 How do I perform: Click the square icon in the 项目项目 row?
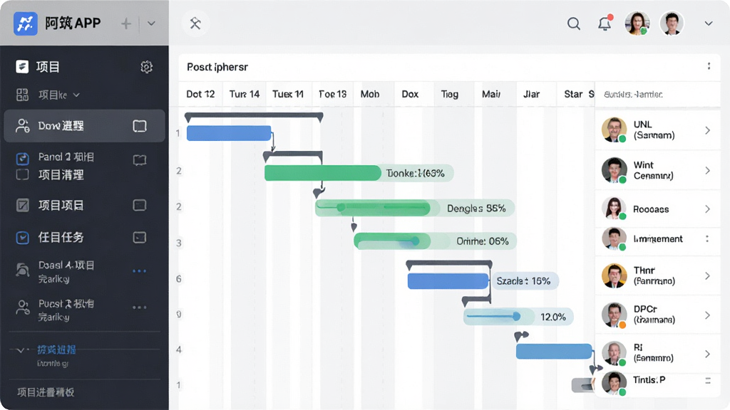pyautogui.click(x=140, y=205)
